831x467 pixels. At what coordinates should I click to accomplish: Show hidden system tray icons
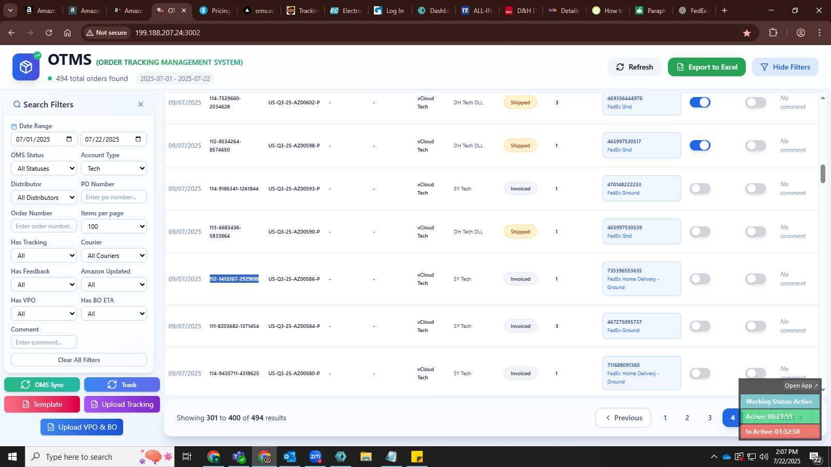pyautogui.click(x=714, y=457)
